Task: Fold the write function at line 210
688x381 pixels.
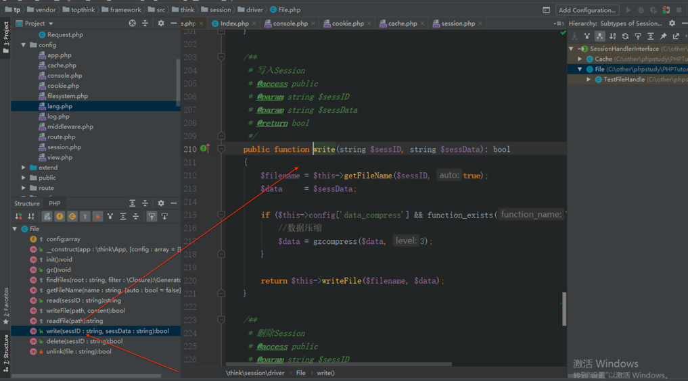Action: (221, 149)
